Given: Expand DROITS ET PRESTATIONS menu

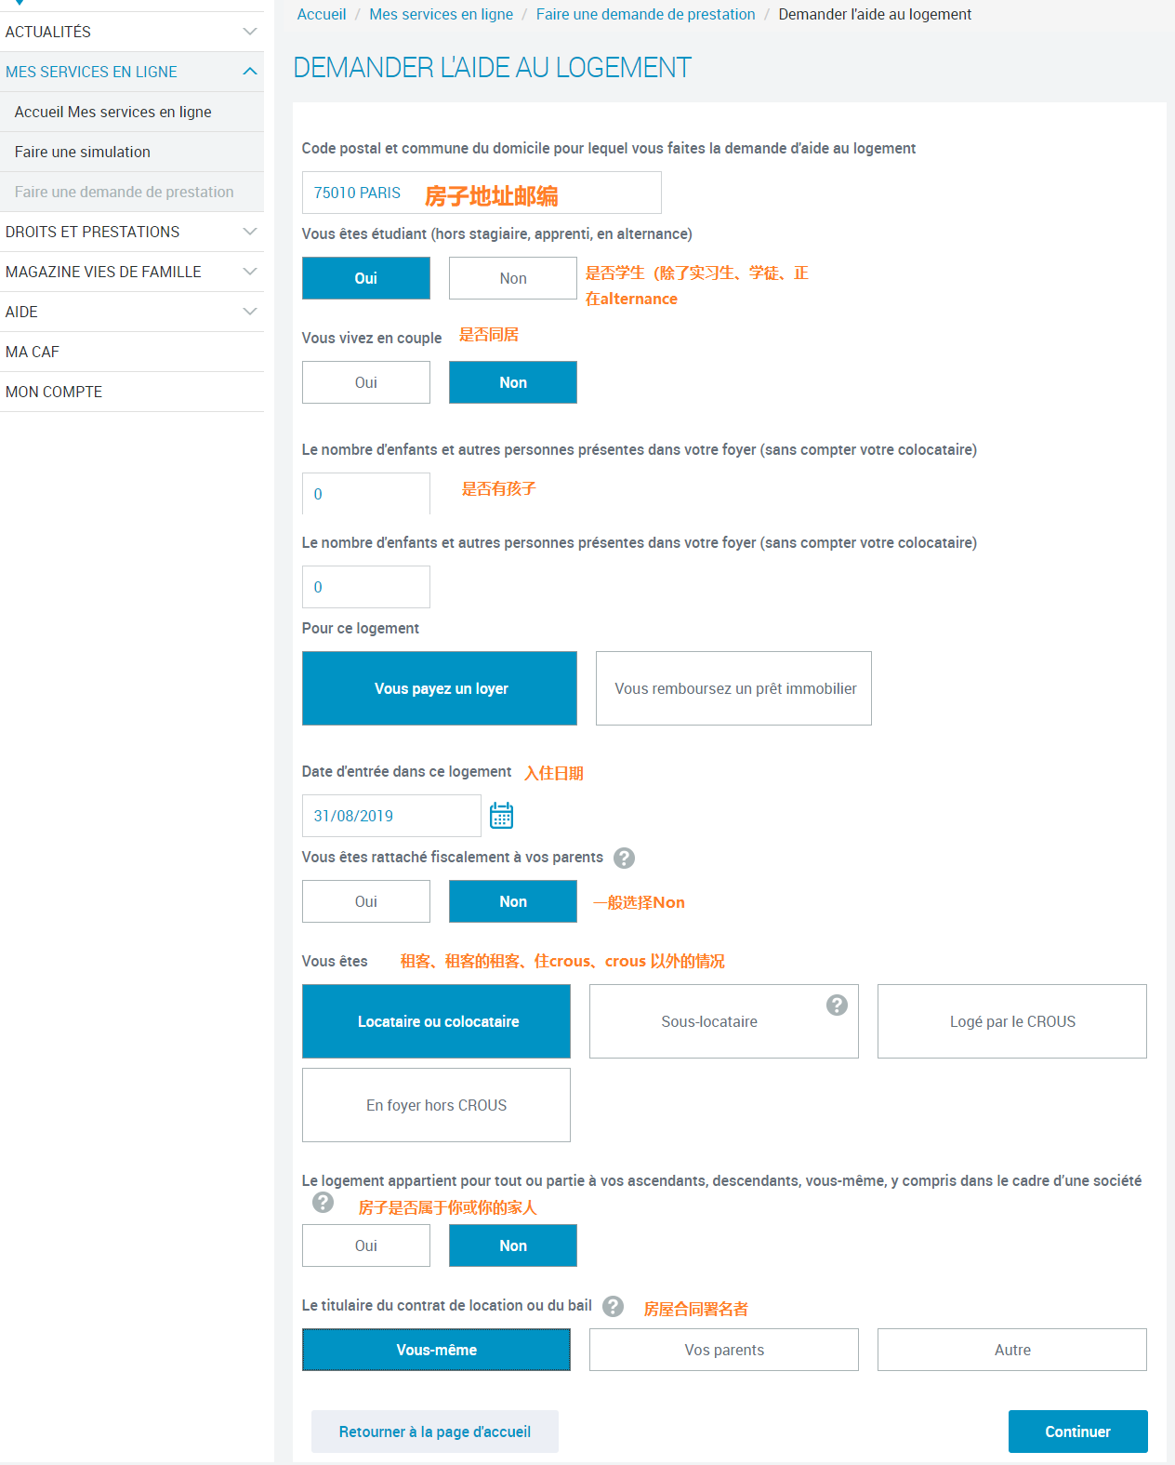Looking at the screenshot, I should [x=132, y=232].
